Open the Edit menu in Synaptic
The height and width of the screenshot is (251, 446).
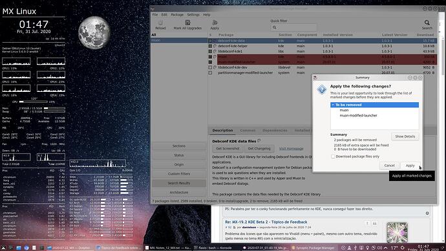point(164,14)
